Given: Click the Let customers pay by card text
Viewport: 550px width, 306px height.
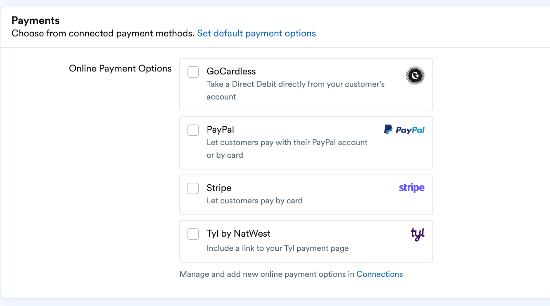Looking at the screenshot, I should (254, 201).
